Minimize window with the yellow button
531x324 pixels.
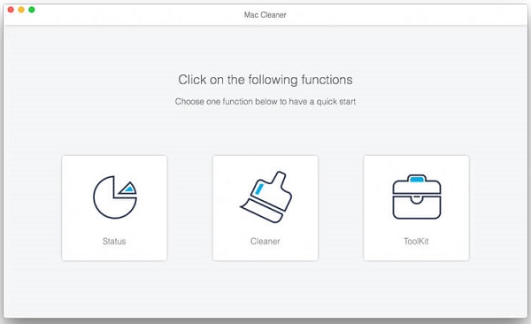[21, 10]
